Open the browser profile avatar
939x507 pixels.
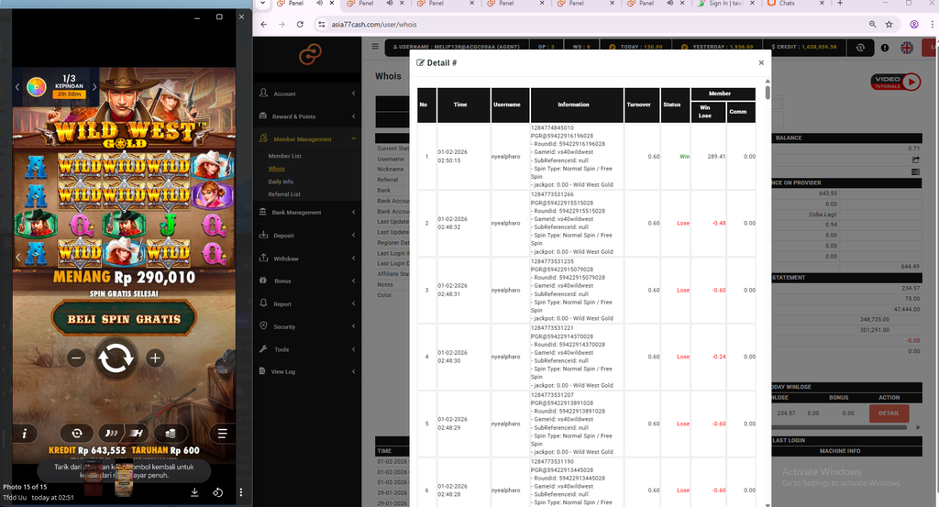[914, 25]
